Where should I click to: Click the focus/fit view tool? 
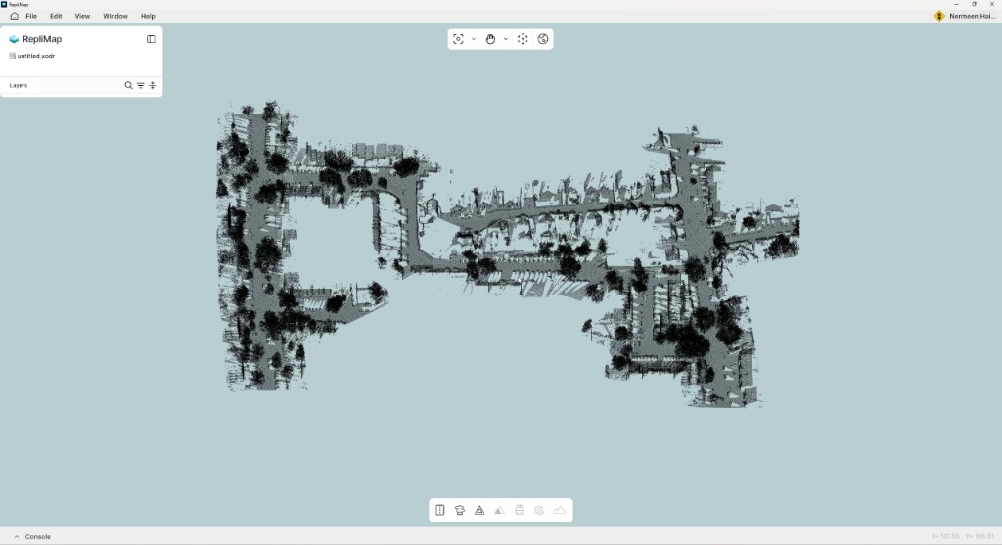point(458,39)
